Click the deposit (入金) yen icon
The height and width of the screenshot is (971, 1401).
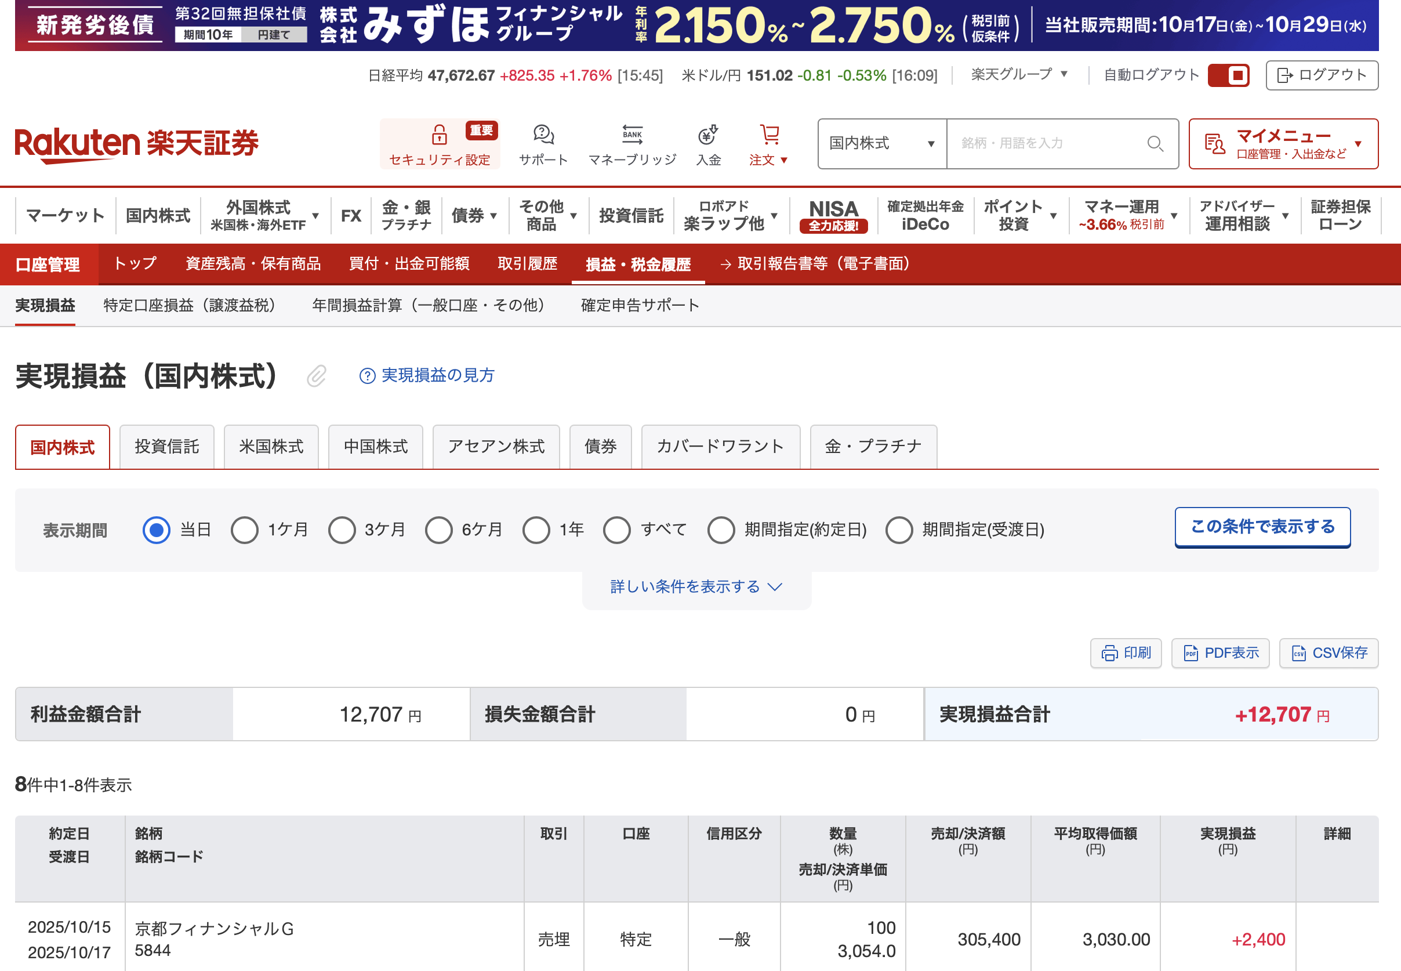click(x=708, y=135)
